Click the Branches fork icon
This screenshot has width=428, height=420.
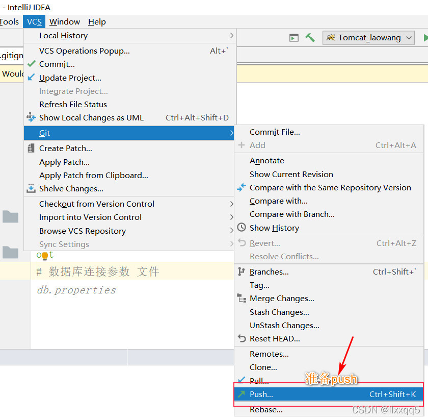pyautogui.click(x=242, y=271)
